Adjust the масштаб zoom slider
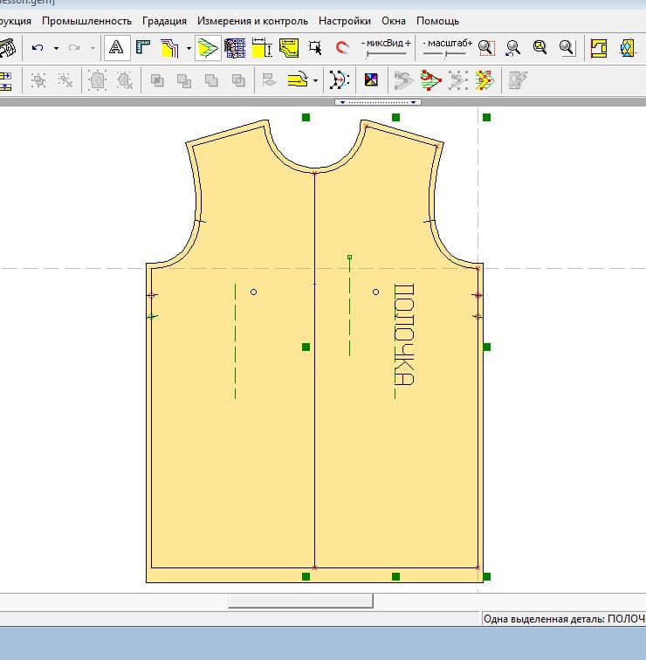The image size is (646, 660). (x=445, y=53)
